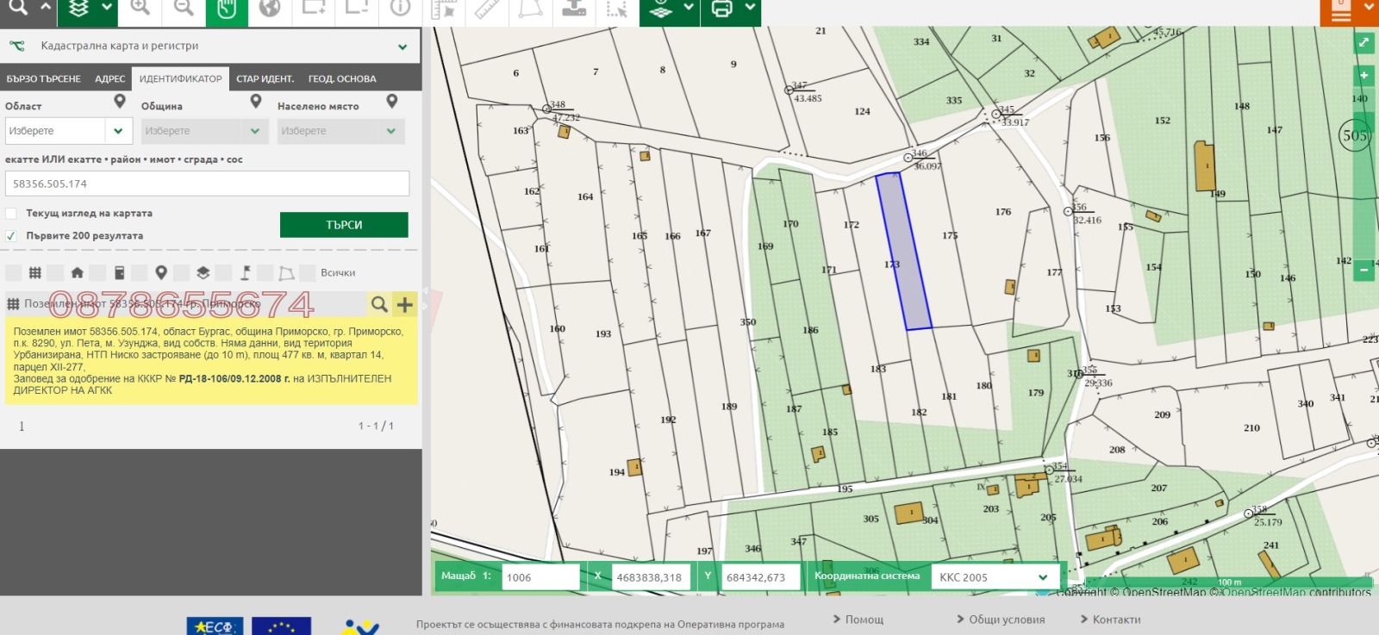Collapse the 'Кадастрална карта и регистри' panel
This screenshot has width=1379, height=635.
pos(402,47)
